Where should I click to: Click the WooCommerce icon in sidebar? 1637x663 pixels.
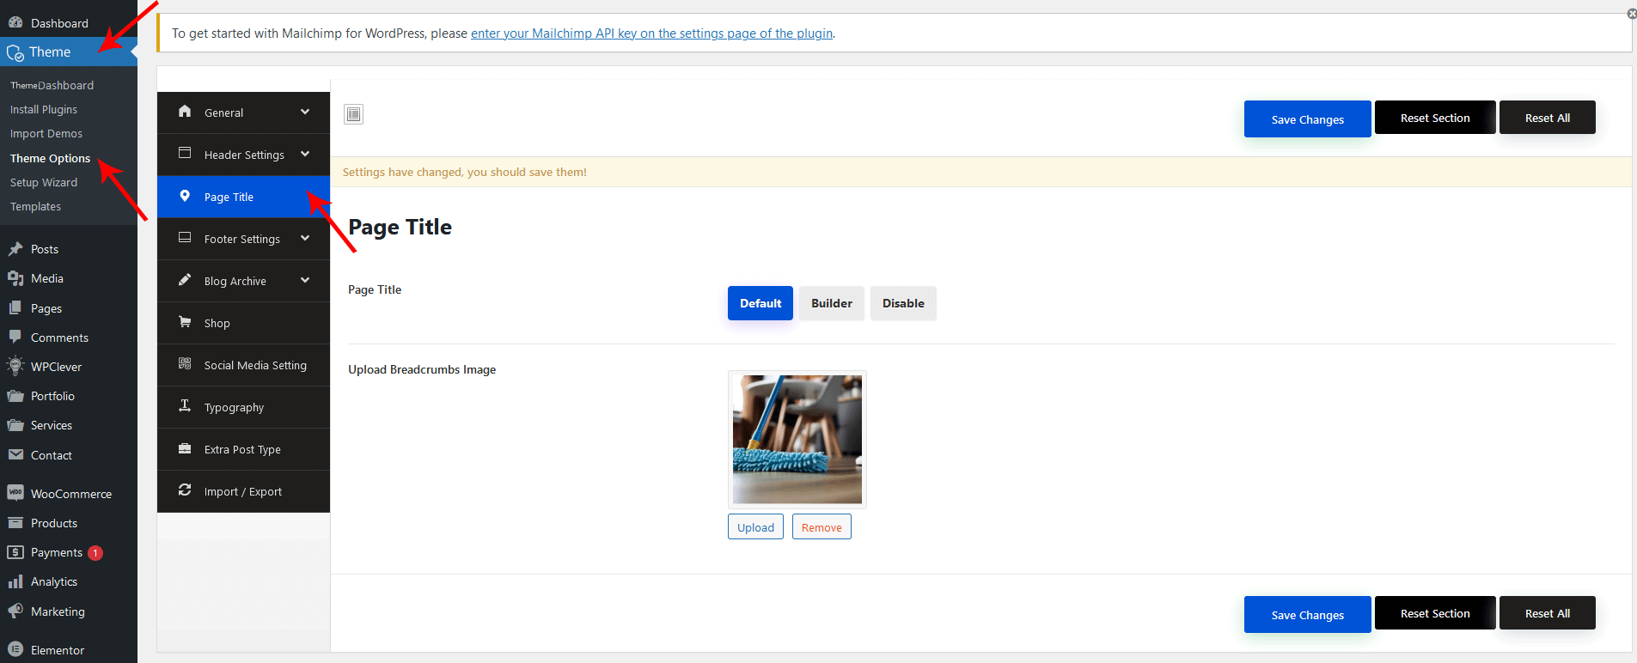tap(15, 493)
